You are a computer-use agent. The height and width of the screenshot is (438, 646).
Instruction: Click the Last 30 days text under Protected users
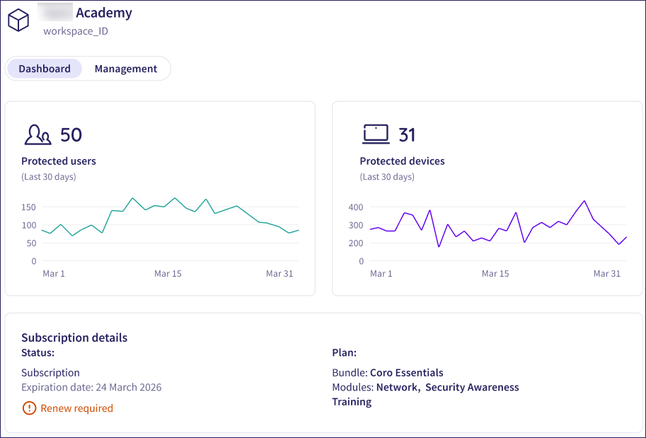coord(49,177)
